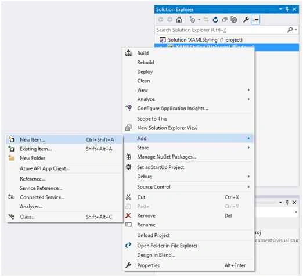
Task: Click the Forward arrow in Solution Explorer toolbar
Action: [169, 20]
